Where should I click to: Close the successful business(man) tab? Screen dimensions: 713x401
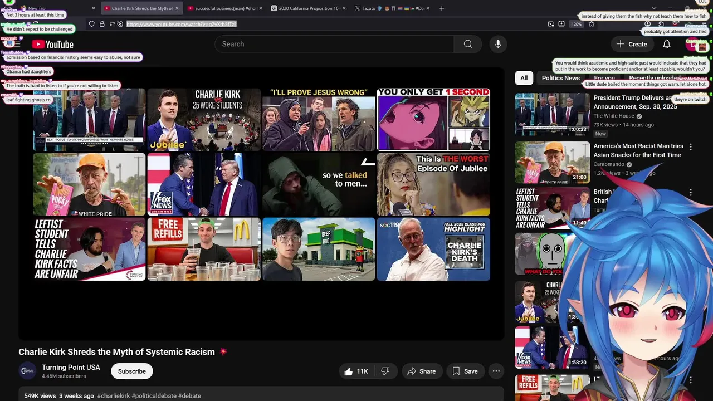261,8
